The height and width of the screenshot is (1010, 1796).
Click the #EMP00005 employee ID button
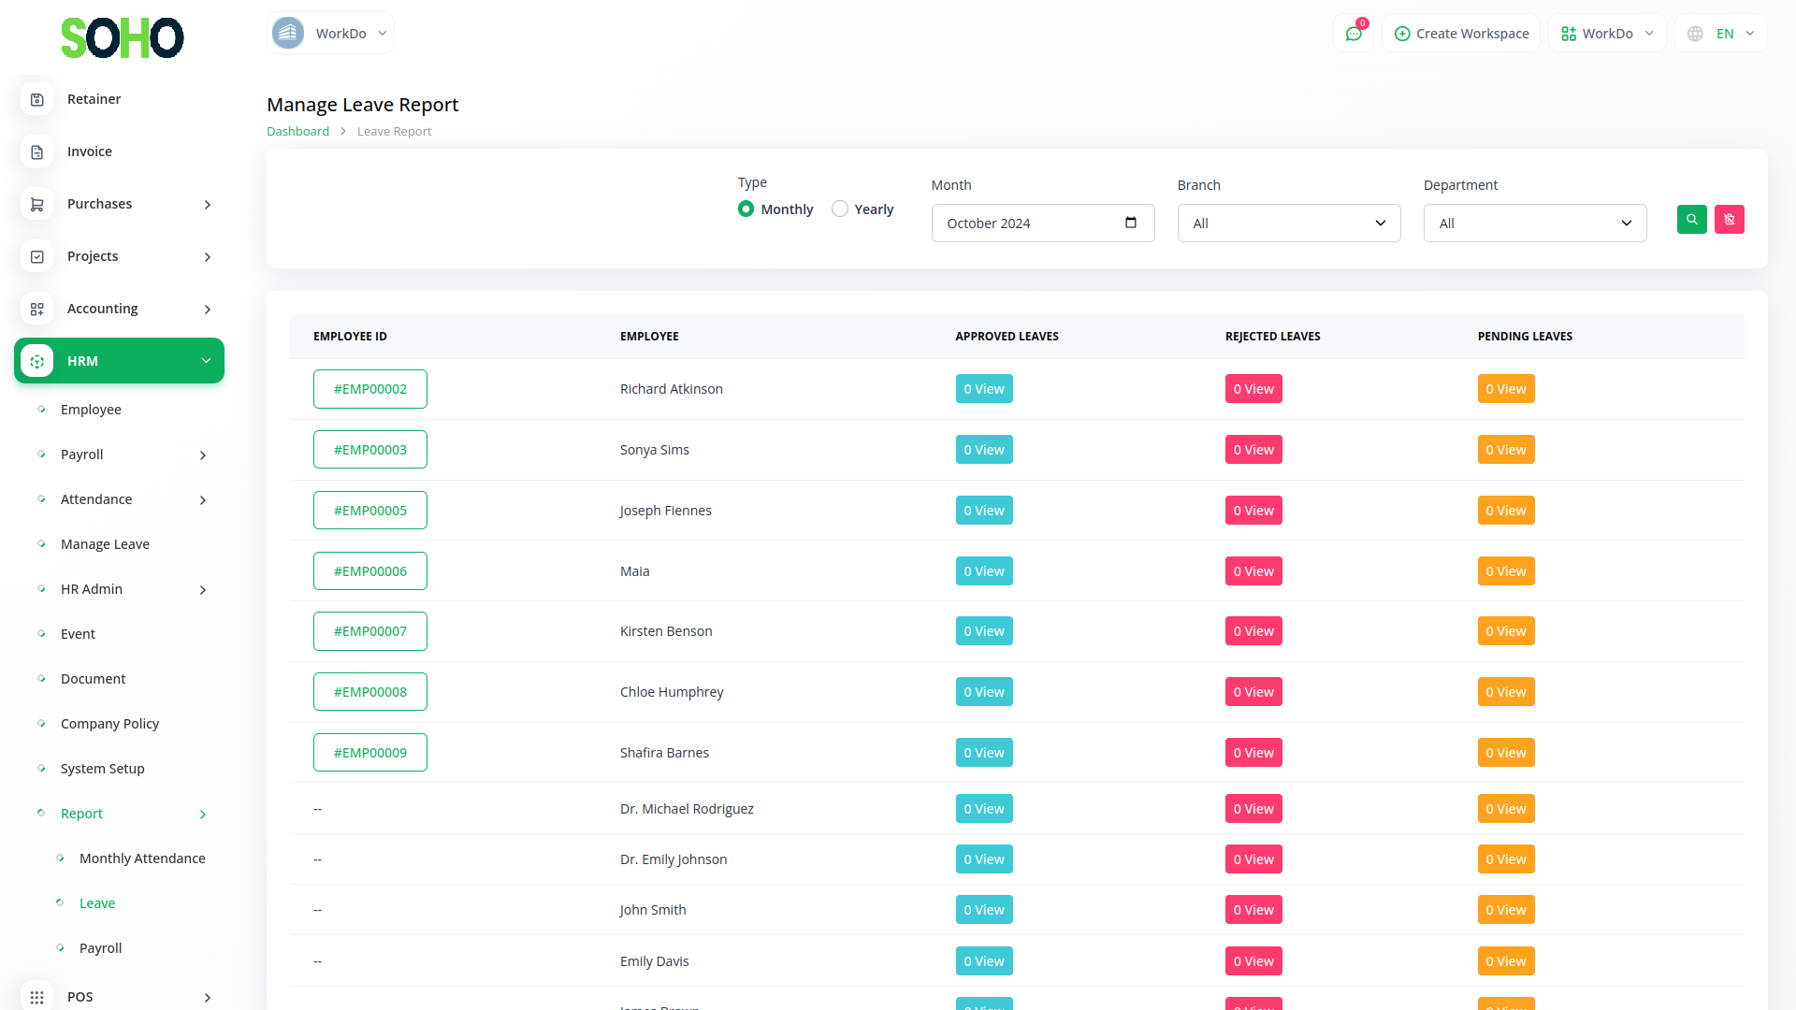pos(370,511)
